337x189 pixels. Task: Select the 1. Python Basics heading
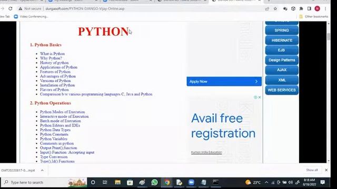(x=46, y=45)
